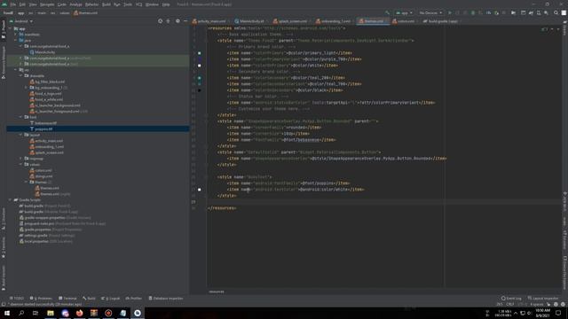Click the colorSecondary teal_200 gutter swatch

point(199,78)
